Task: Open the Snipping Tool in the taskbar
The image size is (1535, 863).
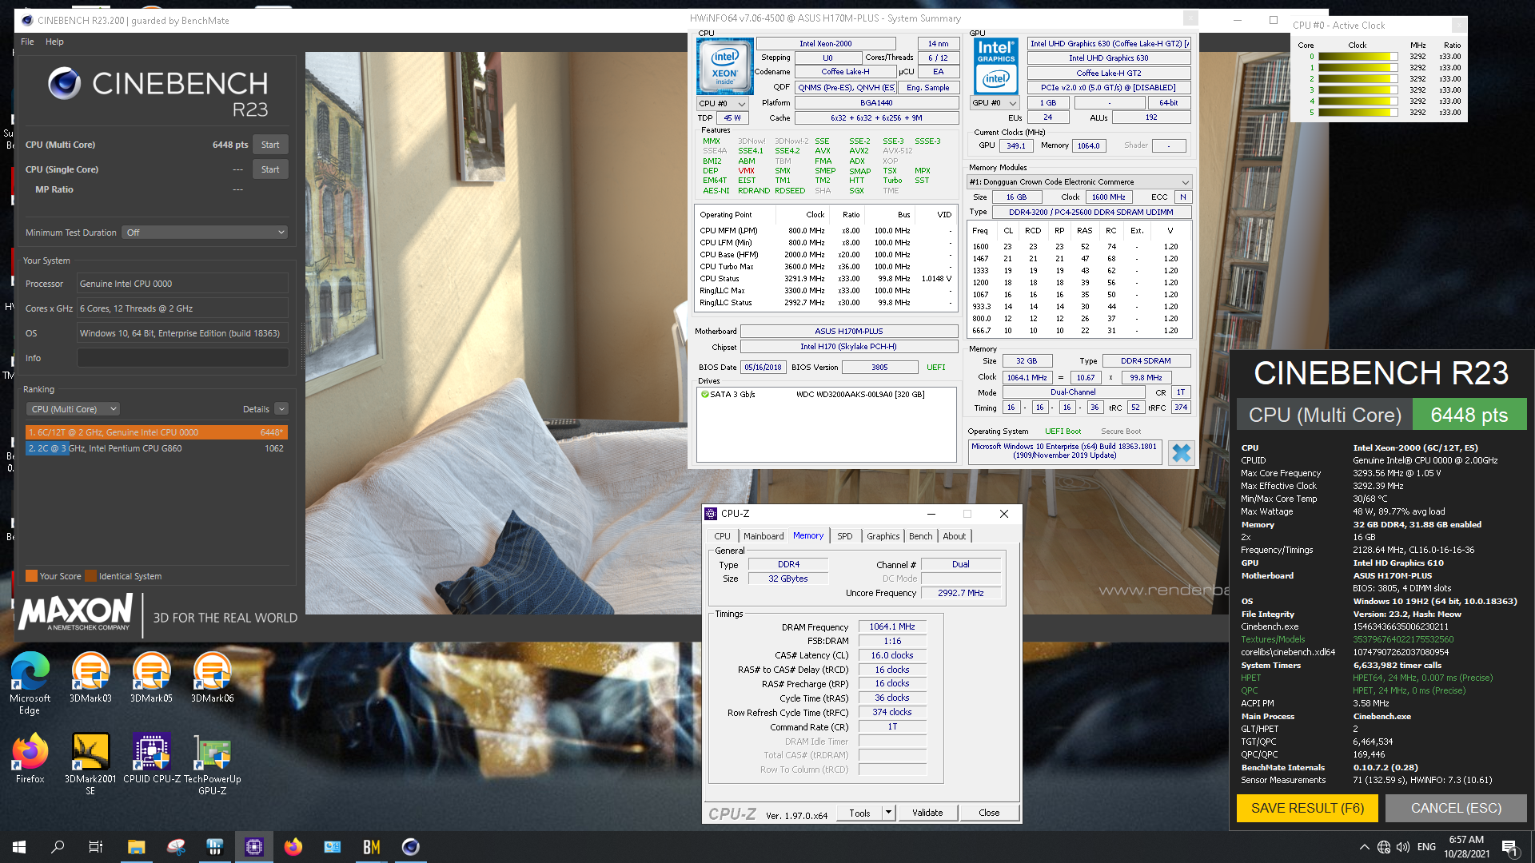Action: click(176, 847)
